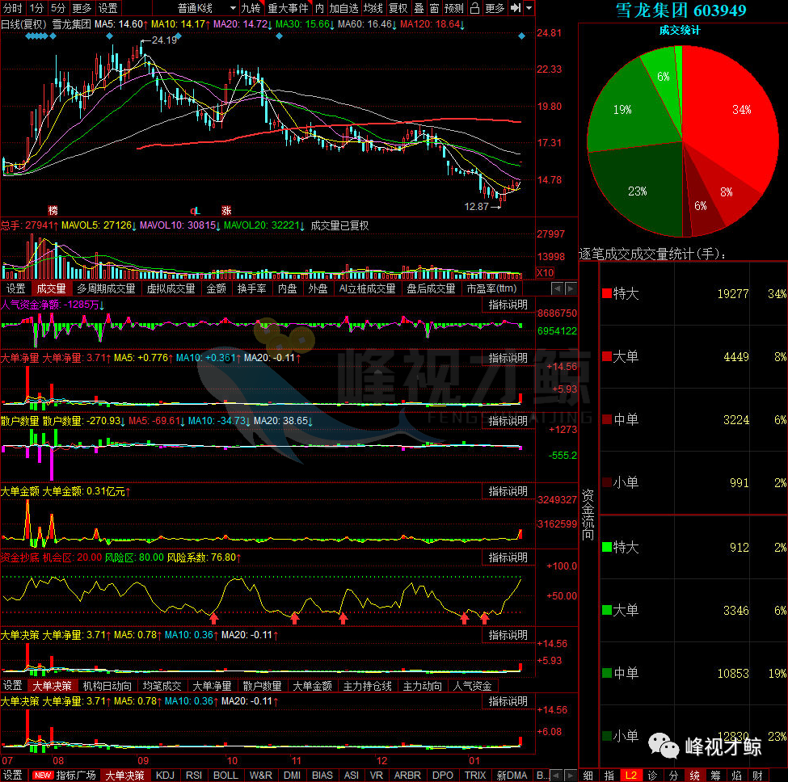Image resolution: width=788 pixels, height=782 pixels.
Task: Click the 筹 chips icon
Action: coord(715,776)
